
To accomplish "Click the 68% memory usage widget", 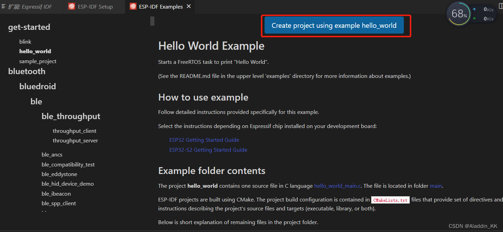I will point(459,14).
